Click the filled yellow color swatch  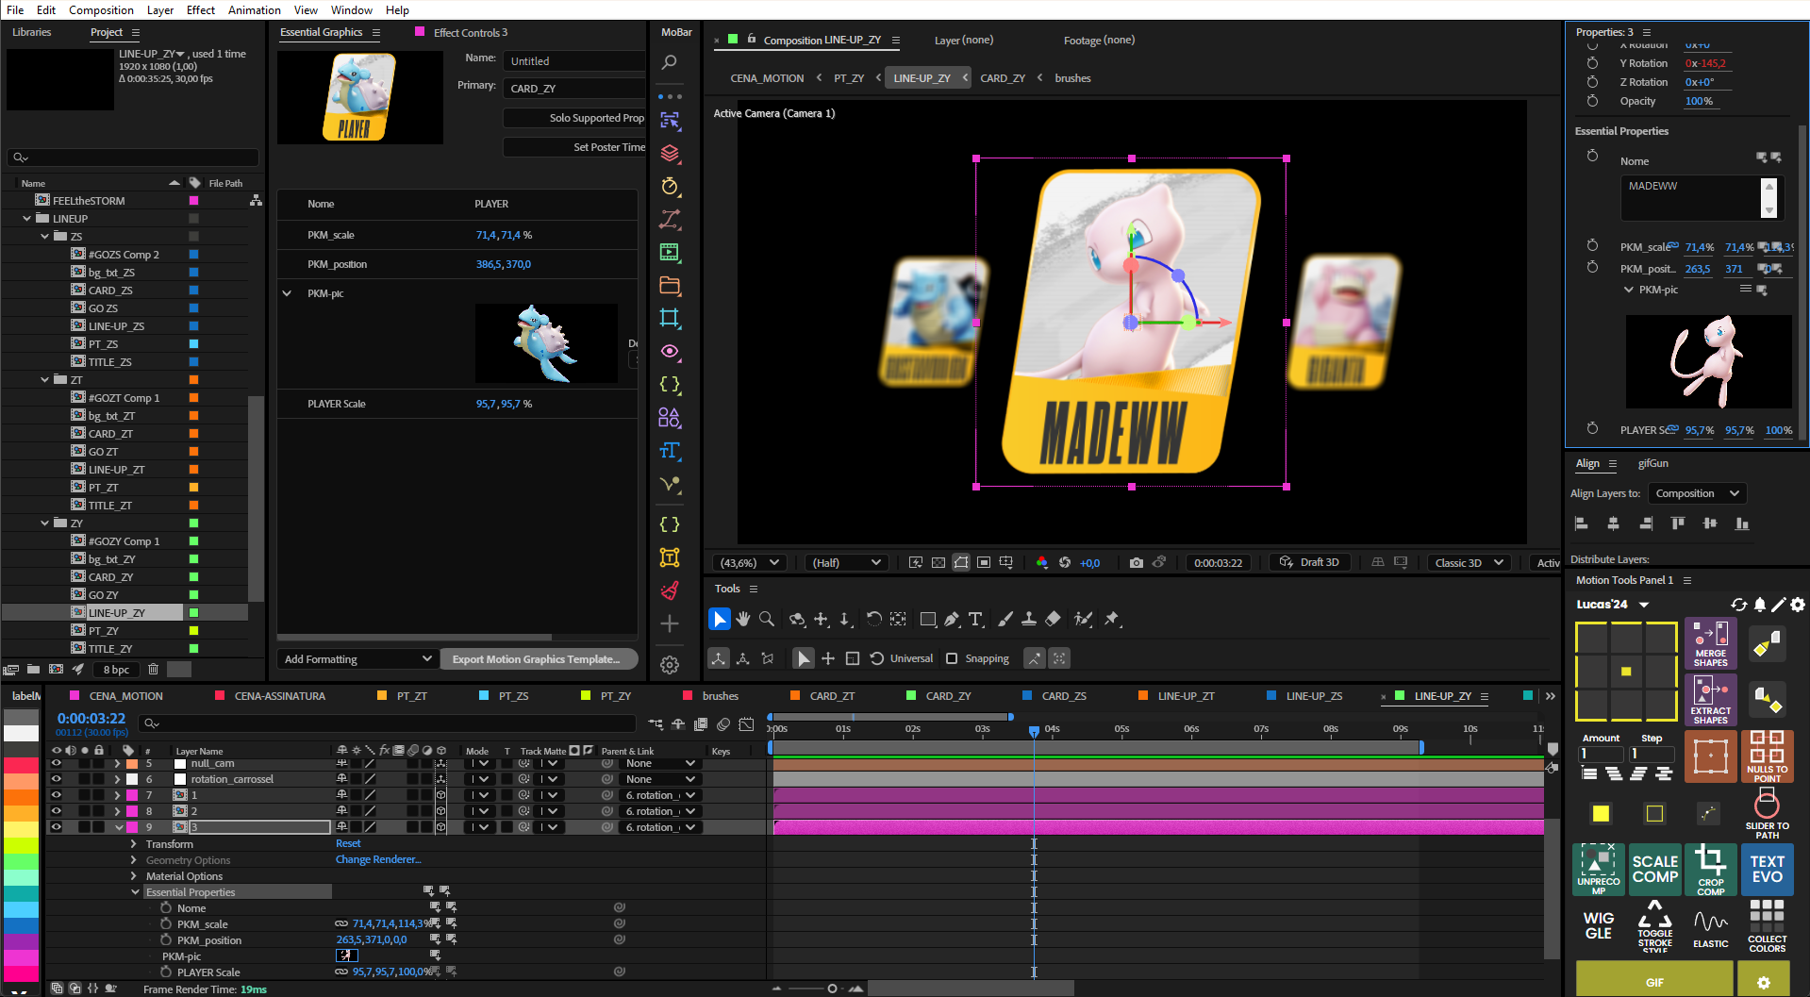click(1601, 813)
